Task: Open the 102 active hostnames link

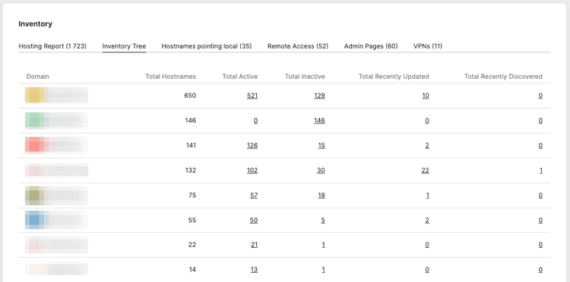Action: (x=252, y=171)
